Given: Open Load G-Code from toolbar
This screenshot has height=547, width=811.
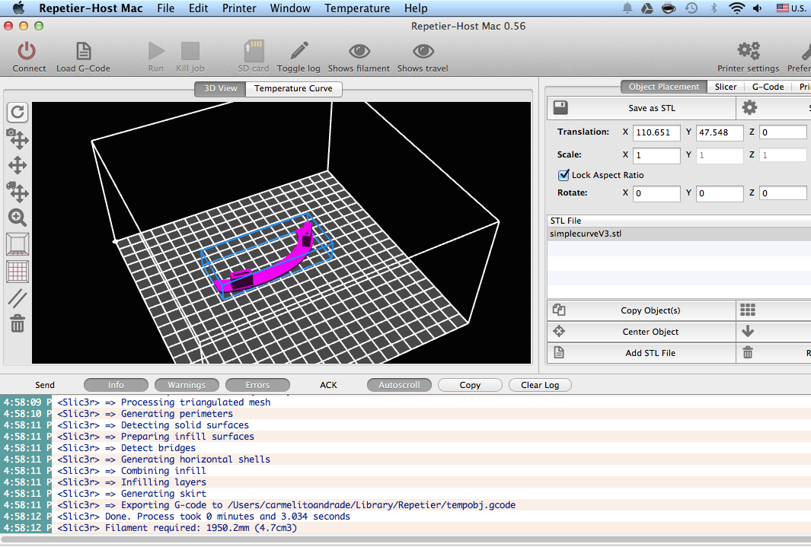Looking at the screenshot, I should 83,51.
